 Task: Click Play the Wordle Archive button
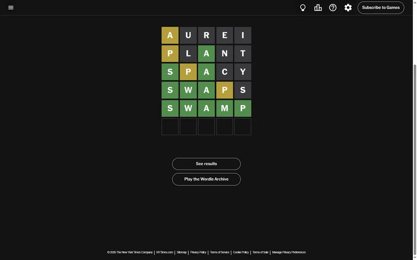206,179
